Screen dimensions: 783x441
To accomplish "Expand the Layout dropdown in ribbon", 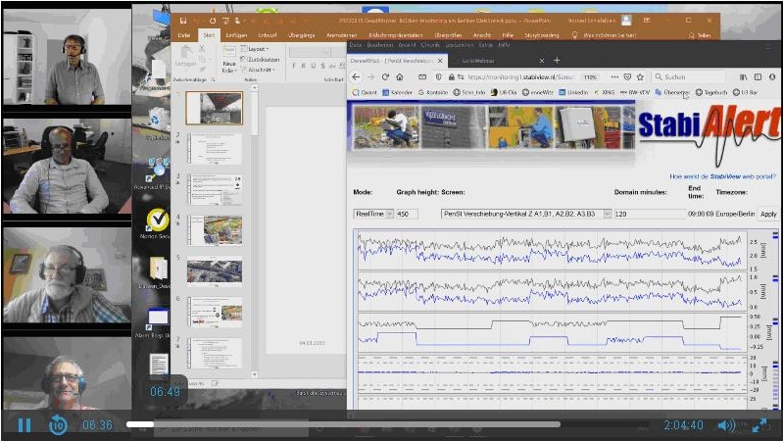I will point(255,49).
